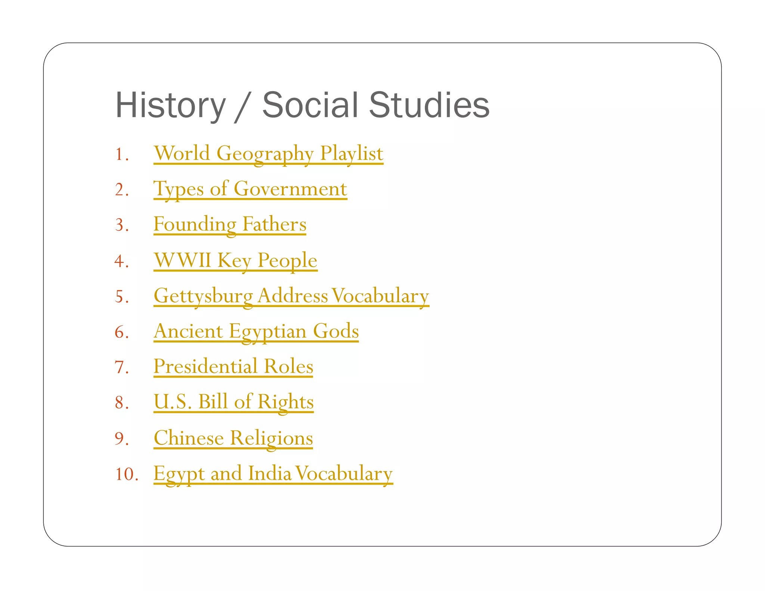Open the World Geography Playlist link
This screenshot has height=591, width=765.
268,154
